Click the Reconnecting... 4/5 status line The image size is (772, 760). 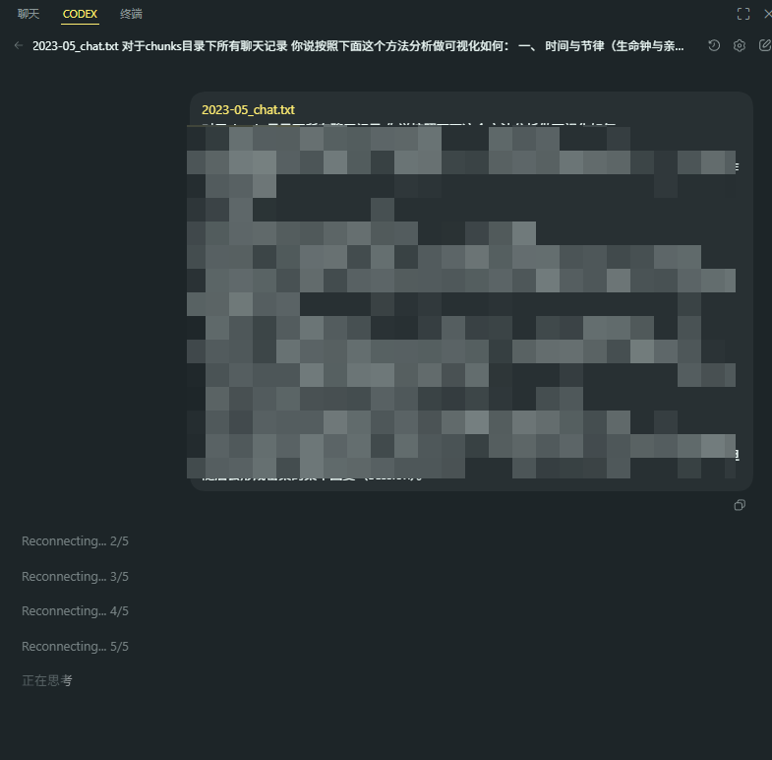point(75,611)
